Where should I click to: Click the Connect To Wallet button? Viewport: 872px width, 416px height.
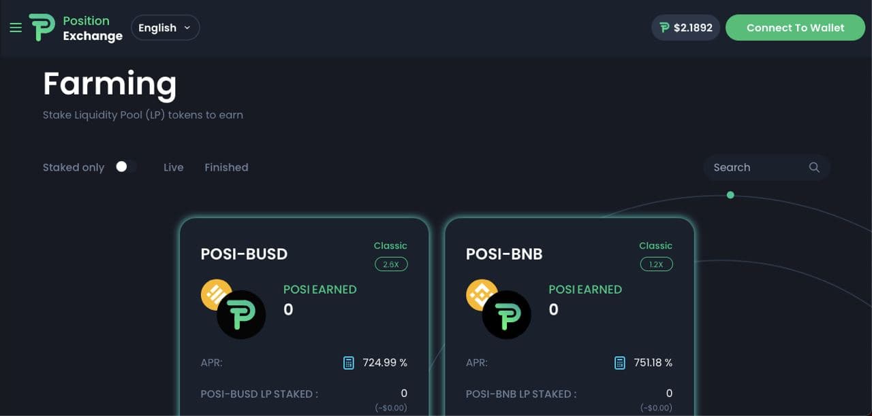point(795,28)
